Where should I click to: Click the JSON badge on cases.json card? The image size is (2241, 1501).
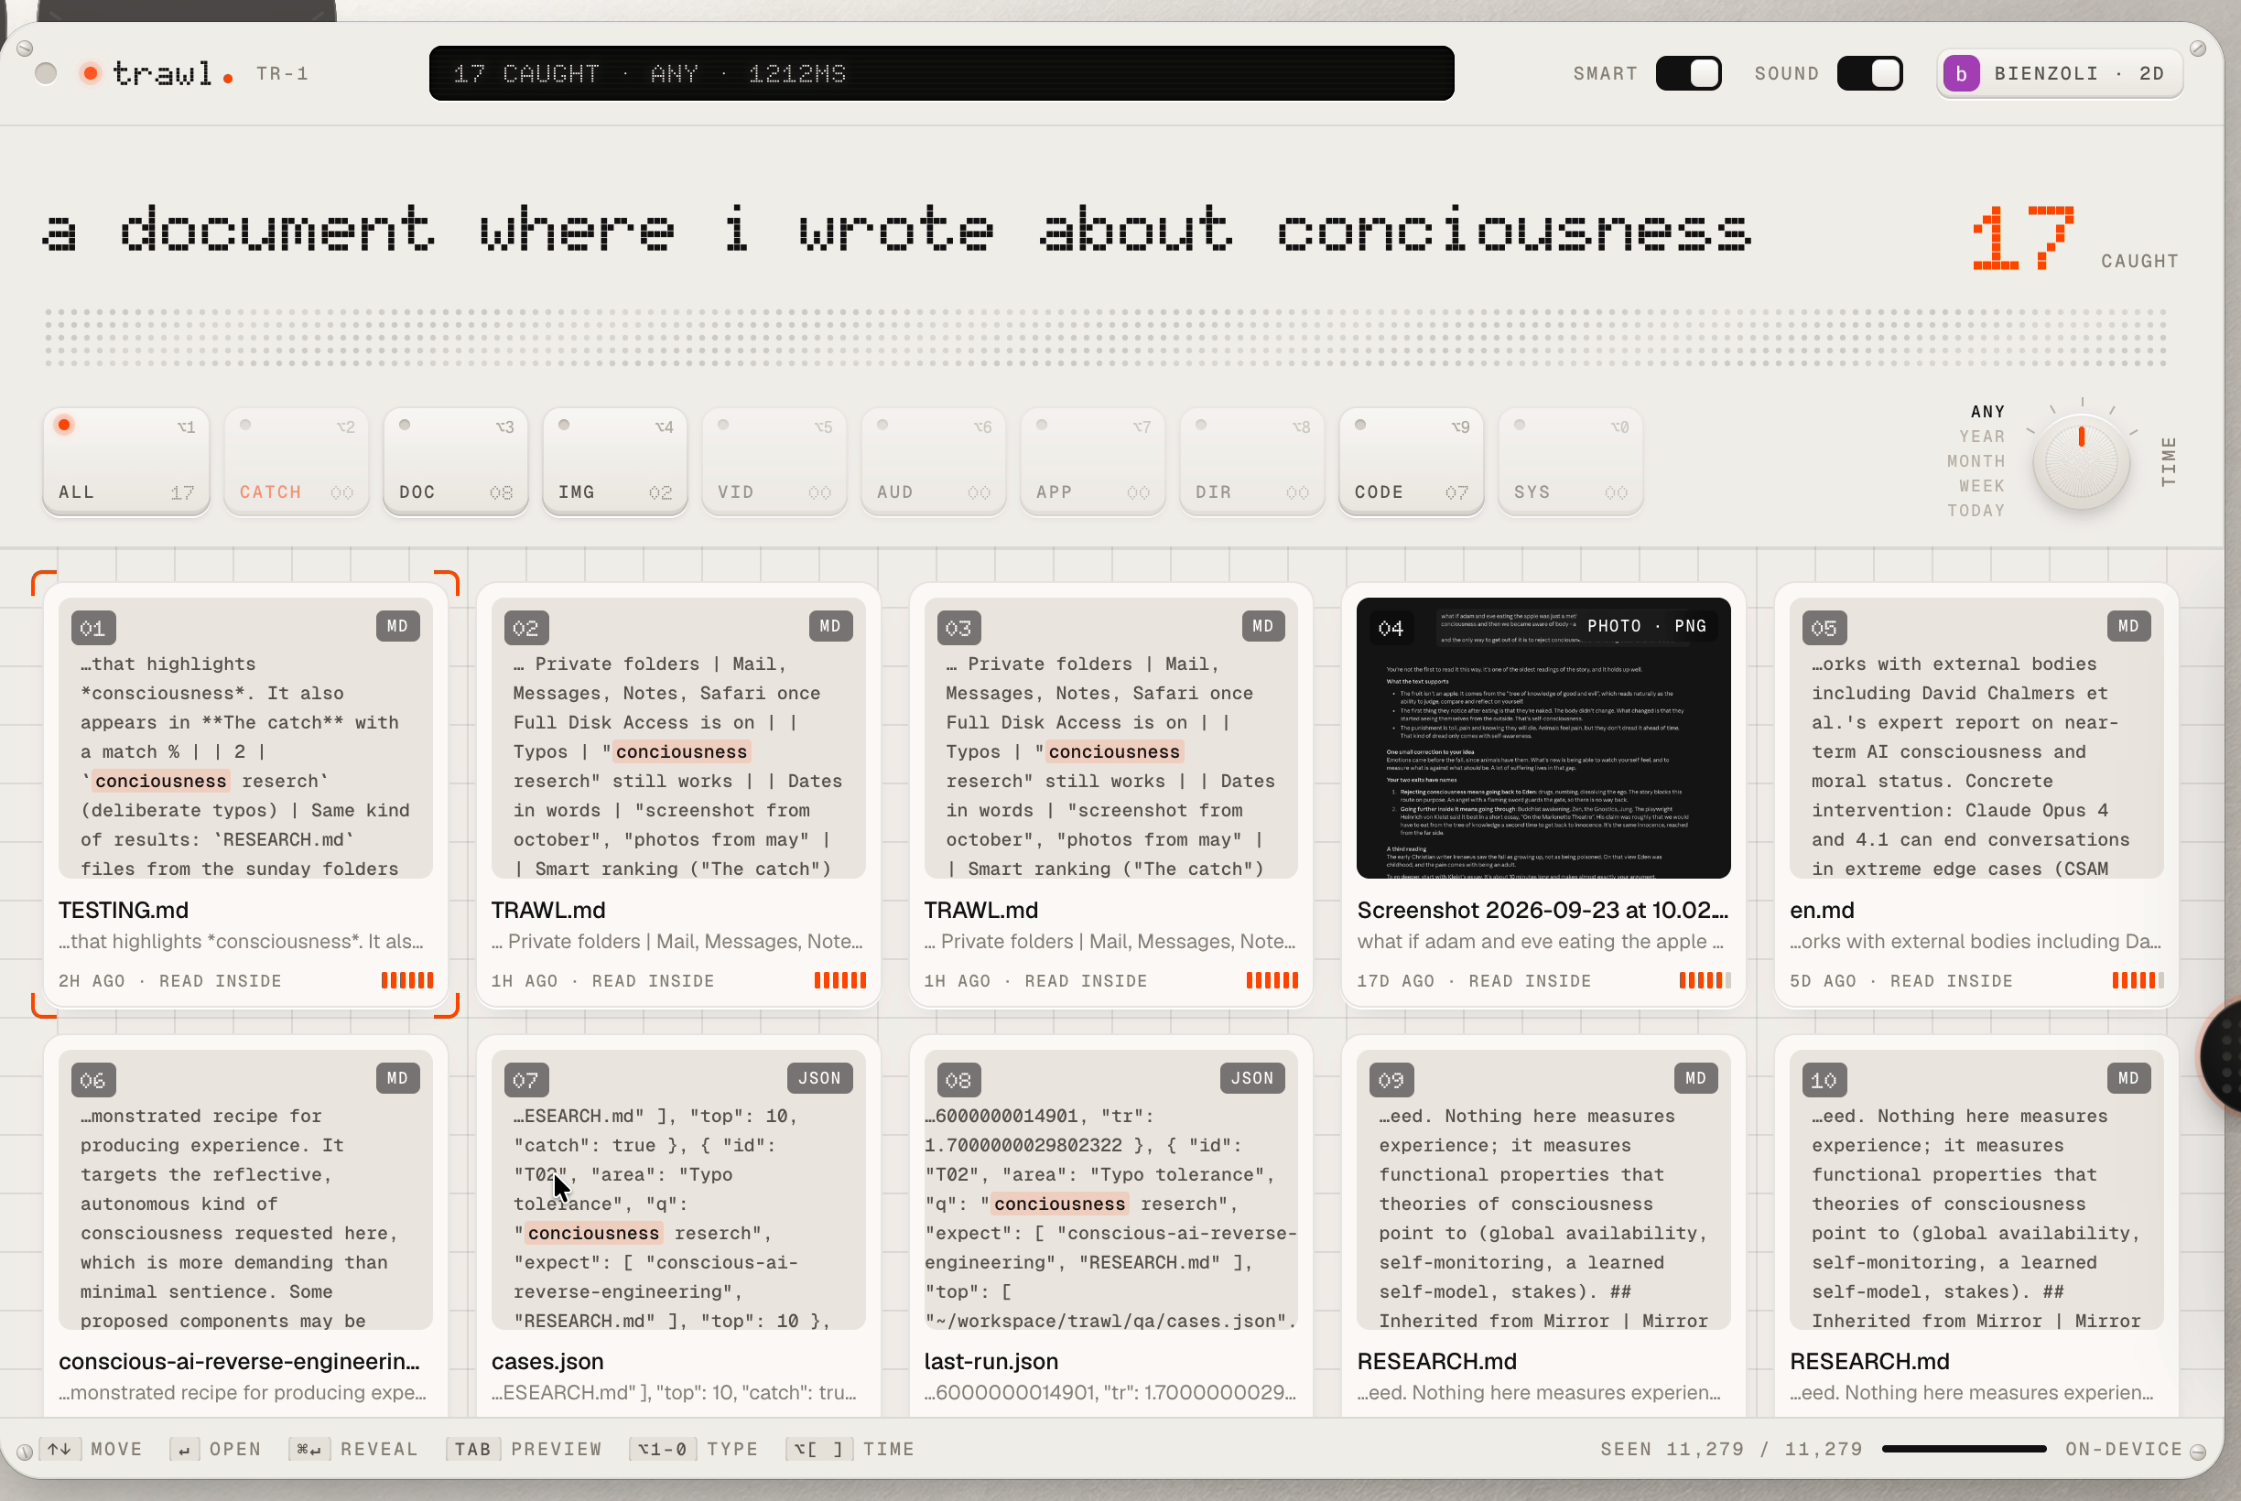click(819, 1079)
